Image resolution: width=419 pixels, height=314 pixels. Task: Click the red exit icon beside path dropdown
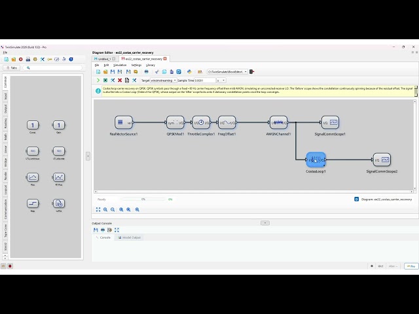[251, 71]
